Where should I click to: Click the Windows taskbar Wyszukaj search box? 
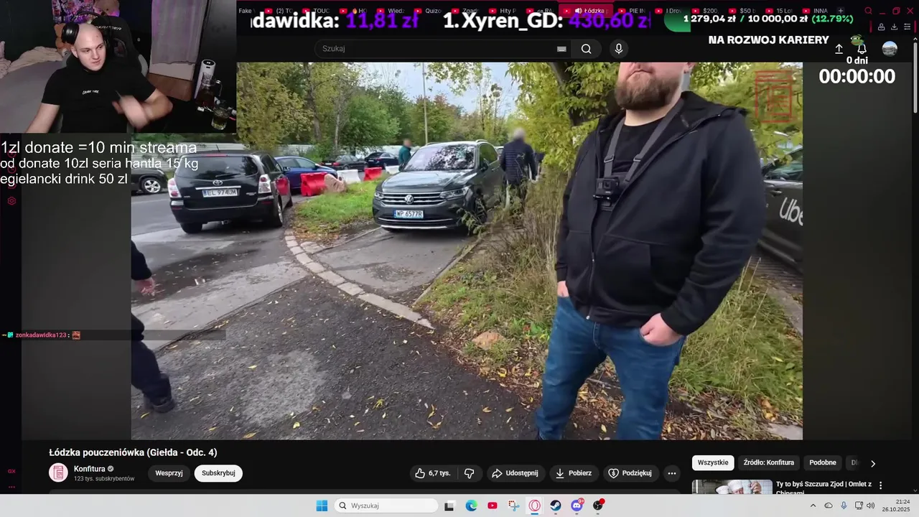(x=387, y=506)
